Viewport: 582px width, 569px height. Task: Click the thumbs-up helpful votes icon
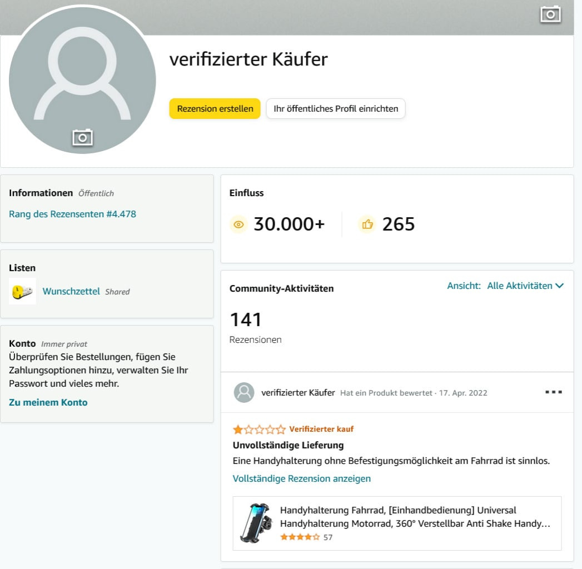coord(367,224)
